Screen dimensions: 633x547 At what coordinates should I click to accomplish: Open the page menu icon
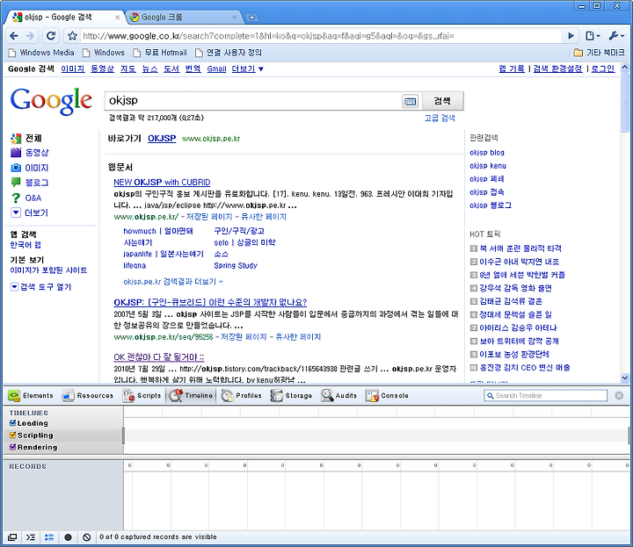pyautogui.click(x=593, y=36)
